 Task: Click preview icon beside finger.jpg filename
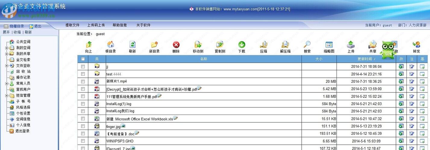[123, 126]
